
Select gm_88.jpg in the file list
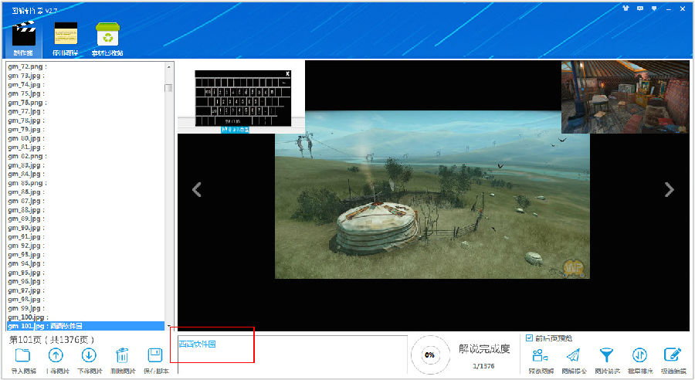(26, 210)
